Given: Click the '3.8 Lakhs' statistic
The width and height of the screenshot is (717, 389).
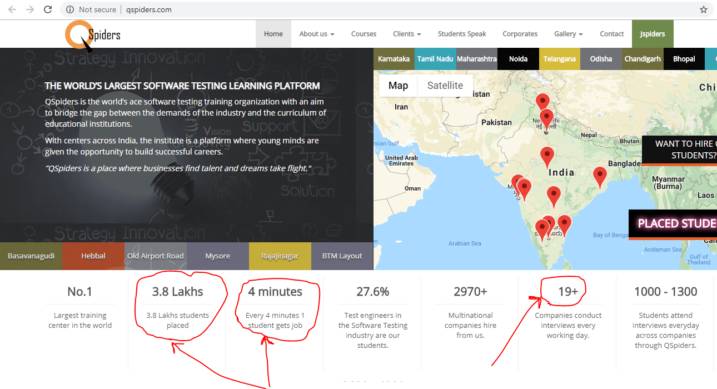Looking at the screenshot, I should (178, 291).
